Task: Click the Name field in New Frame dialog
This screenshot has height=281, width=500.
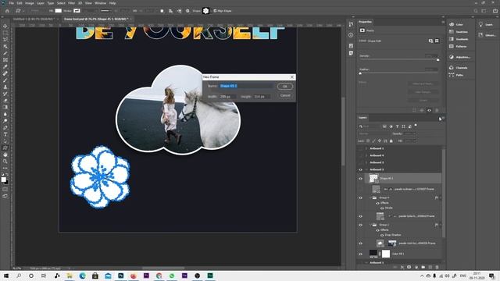Action: (247, 86)
